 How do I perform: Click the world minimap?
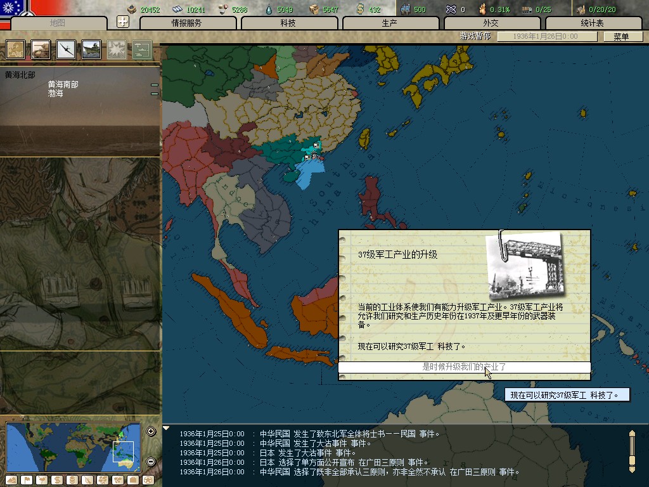point(74,447)
